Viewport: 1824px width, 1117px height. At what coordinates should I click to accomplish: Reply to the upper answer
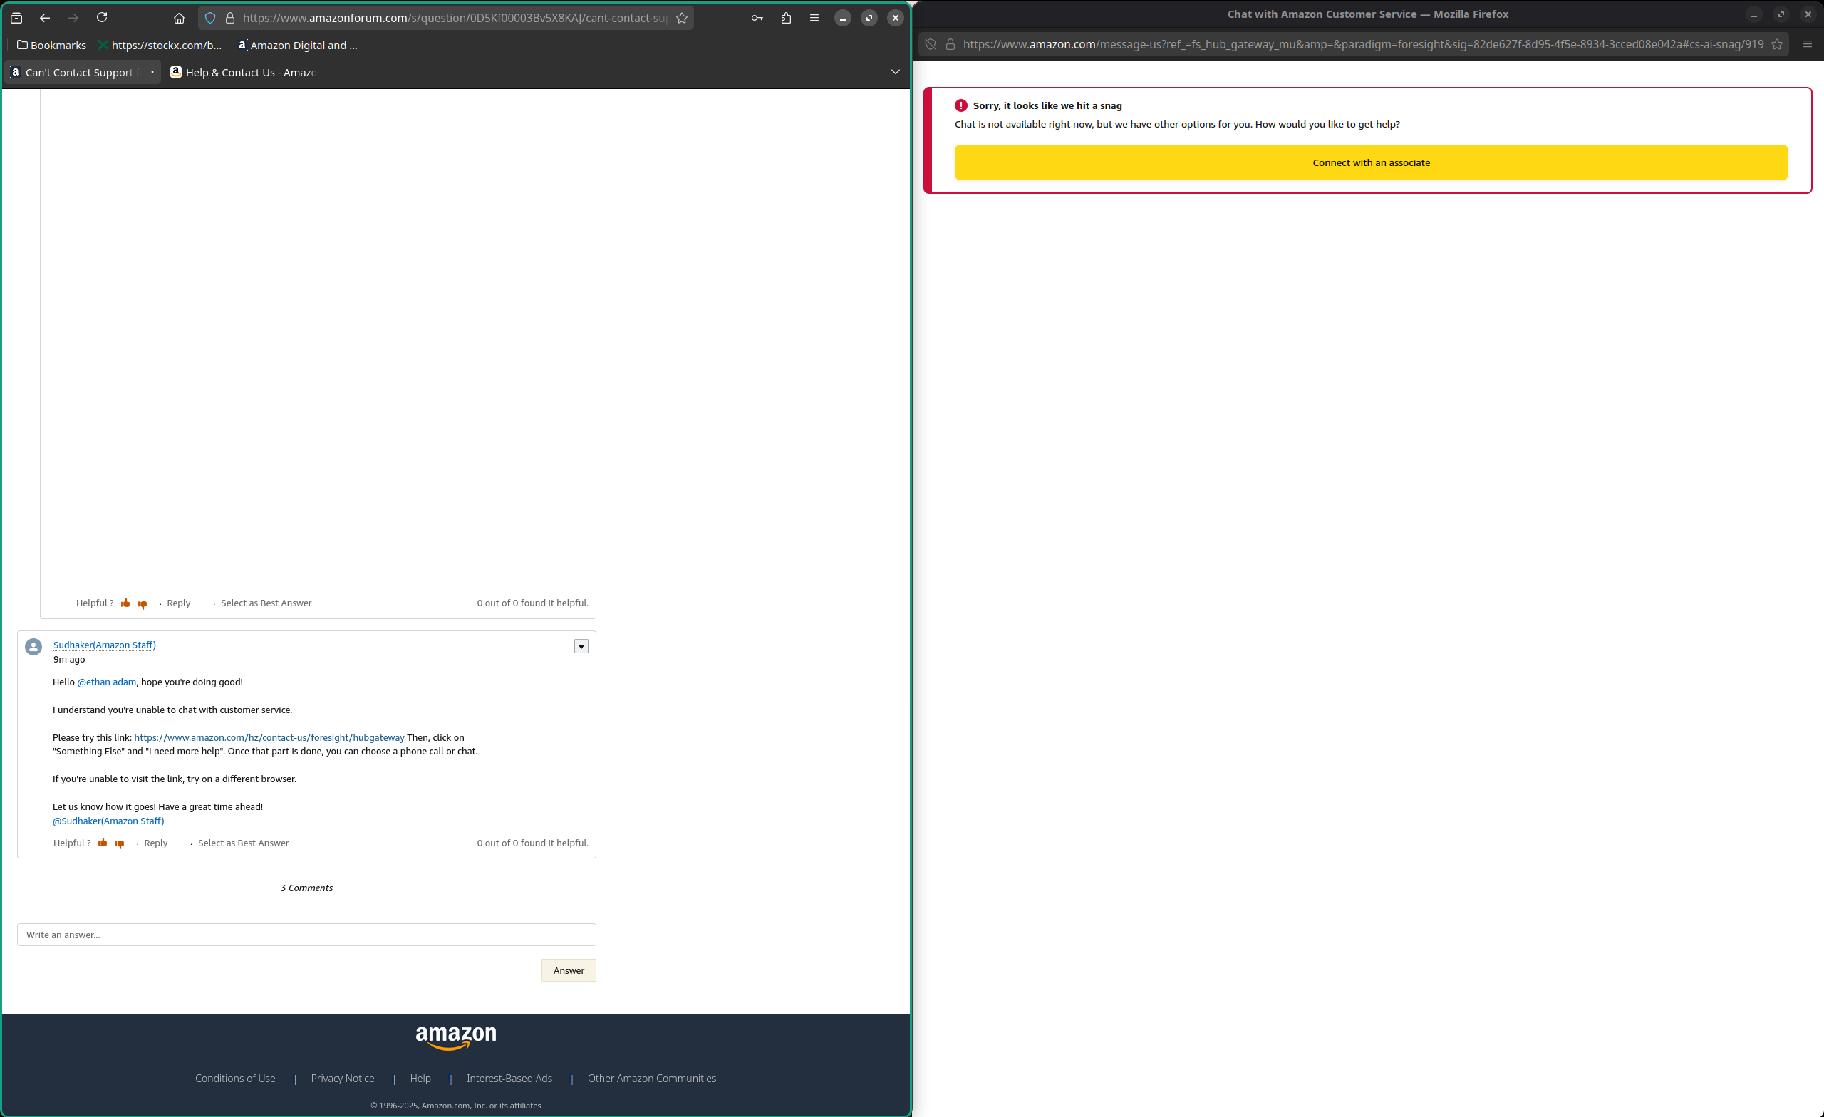click(178, 603)
